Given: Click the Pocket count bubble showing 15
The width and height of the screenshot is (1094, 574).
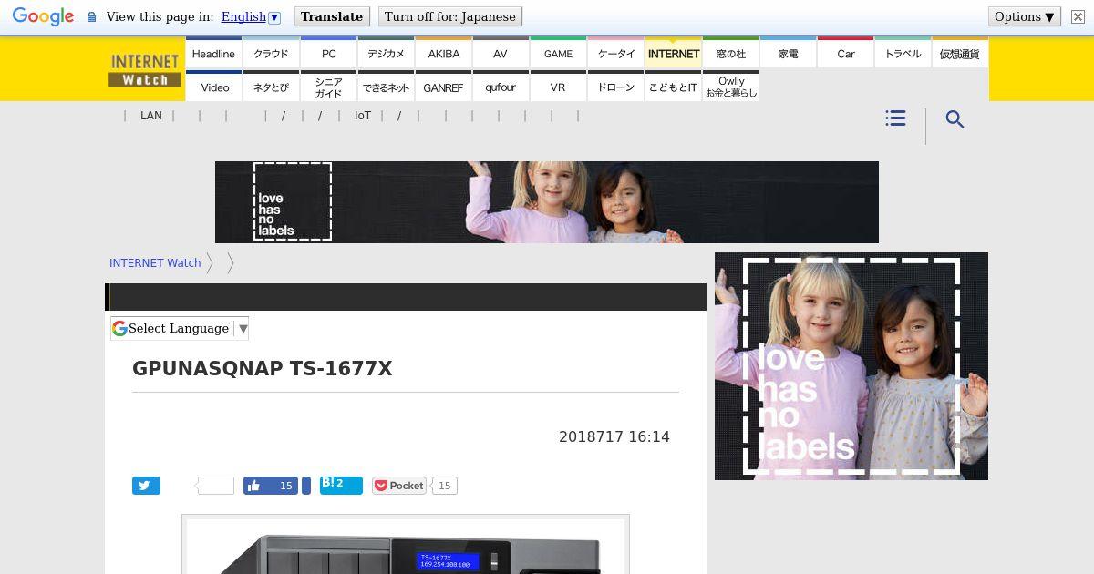Looking at the screenshot, I should coord(444,486).
